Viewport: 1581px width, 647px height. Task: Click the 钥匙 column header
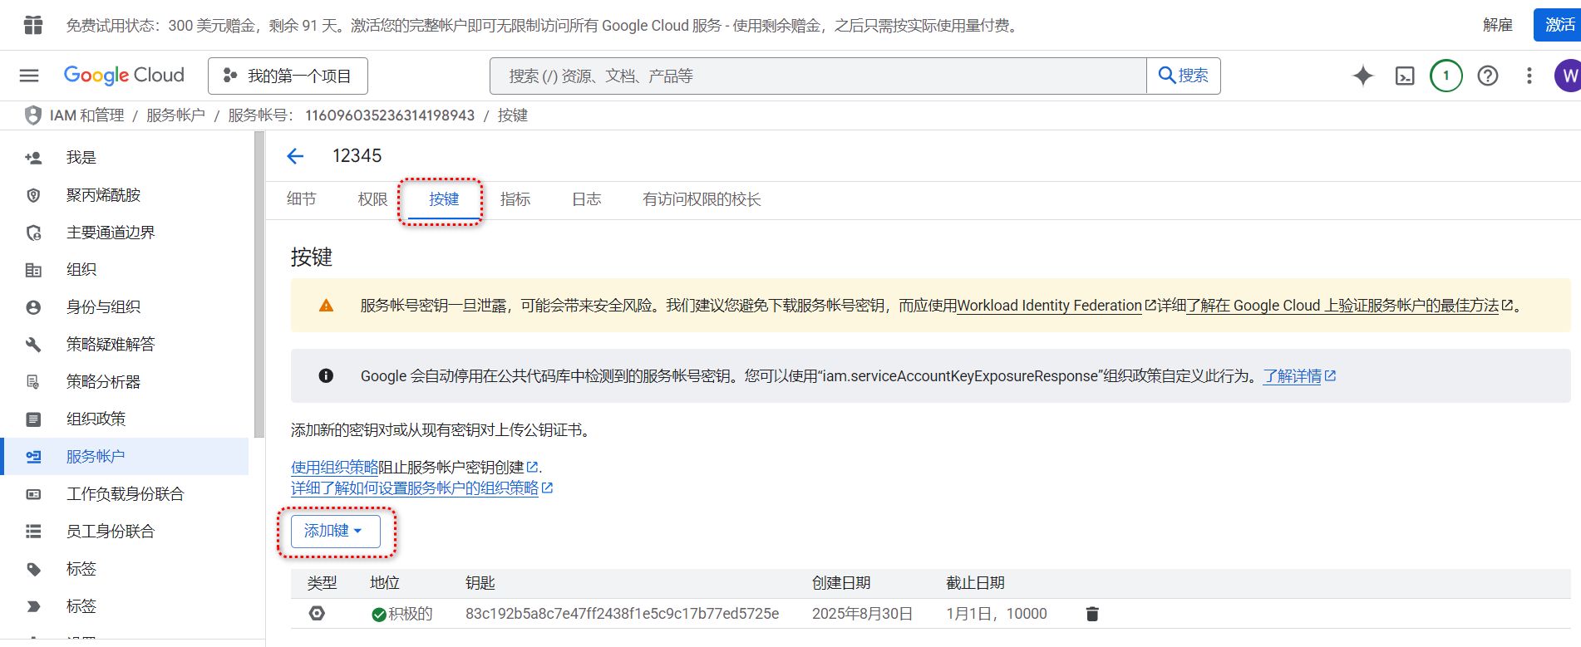tap(480, 583)
